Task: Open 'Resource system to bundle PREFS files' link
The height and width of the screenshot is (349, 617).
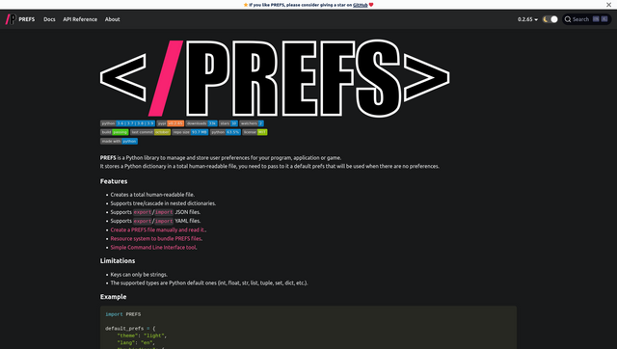Action: click(156, 238)
